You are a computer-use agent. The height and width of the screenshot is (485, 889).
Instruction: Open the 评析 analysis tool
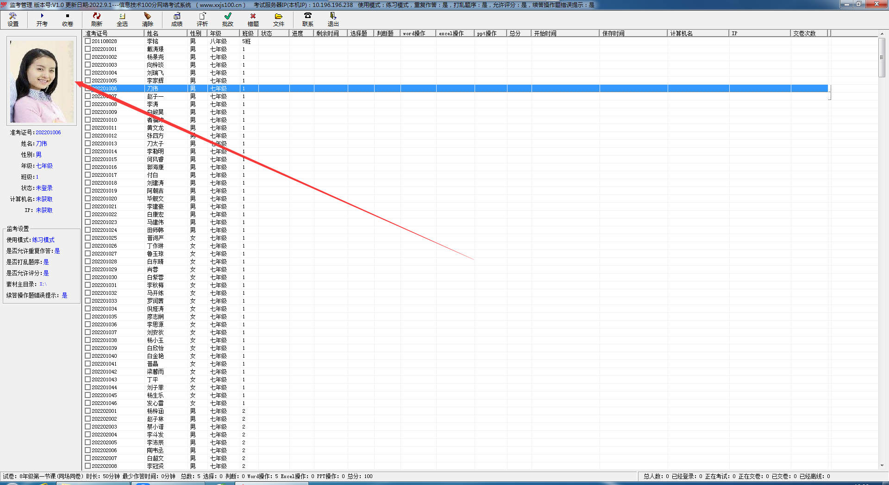coord(202,19)
